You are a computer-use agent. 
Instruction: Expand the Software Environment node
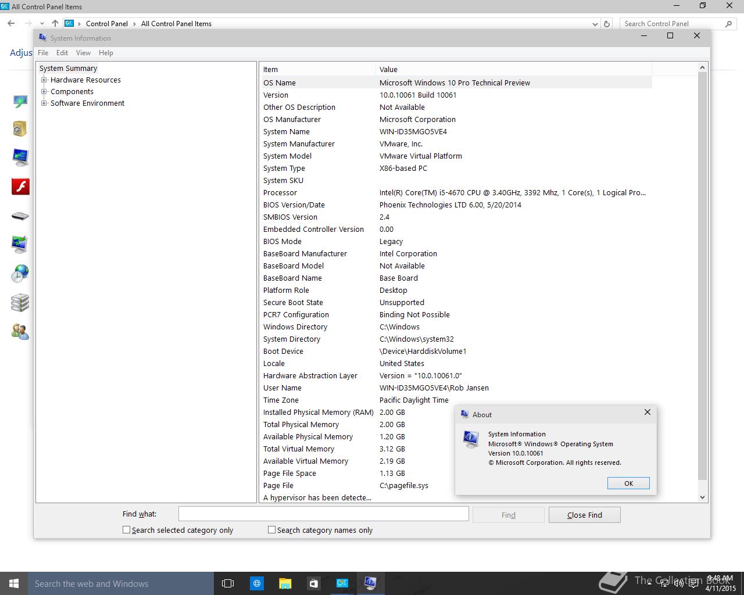[44, 103]
